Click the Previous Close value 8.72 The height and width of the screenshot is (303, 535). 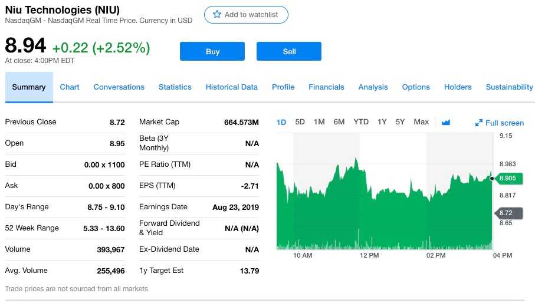click(x=117, y=123)
